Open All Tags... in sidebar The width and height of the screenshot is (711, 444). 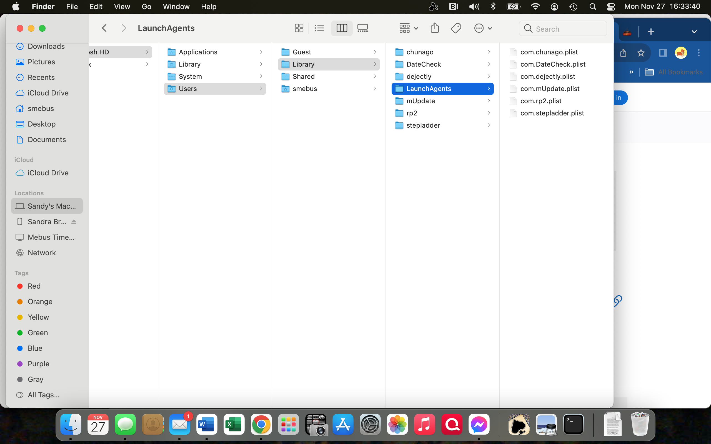44,395
